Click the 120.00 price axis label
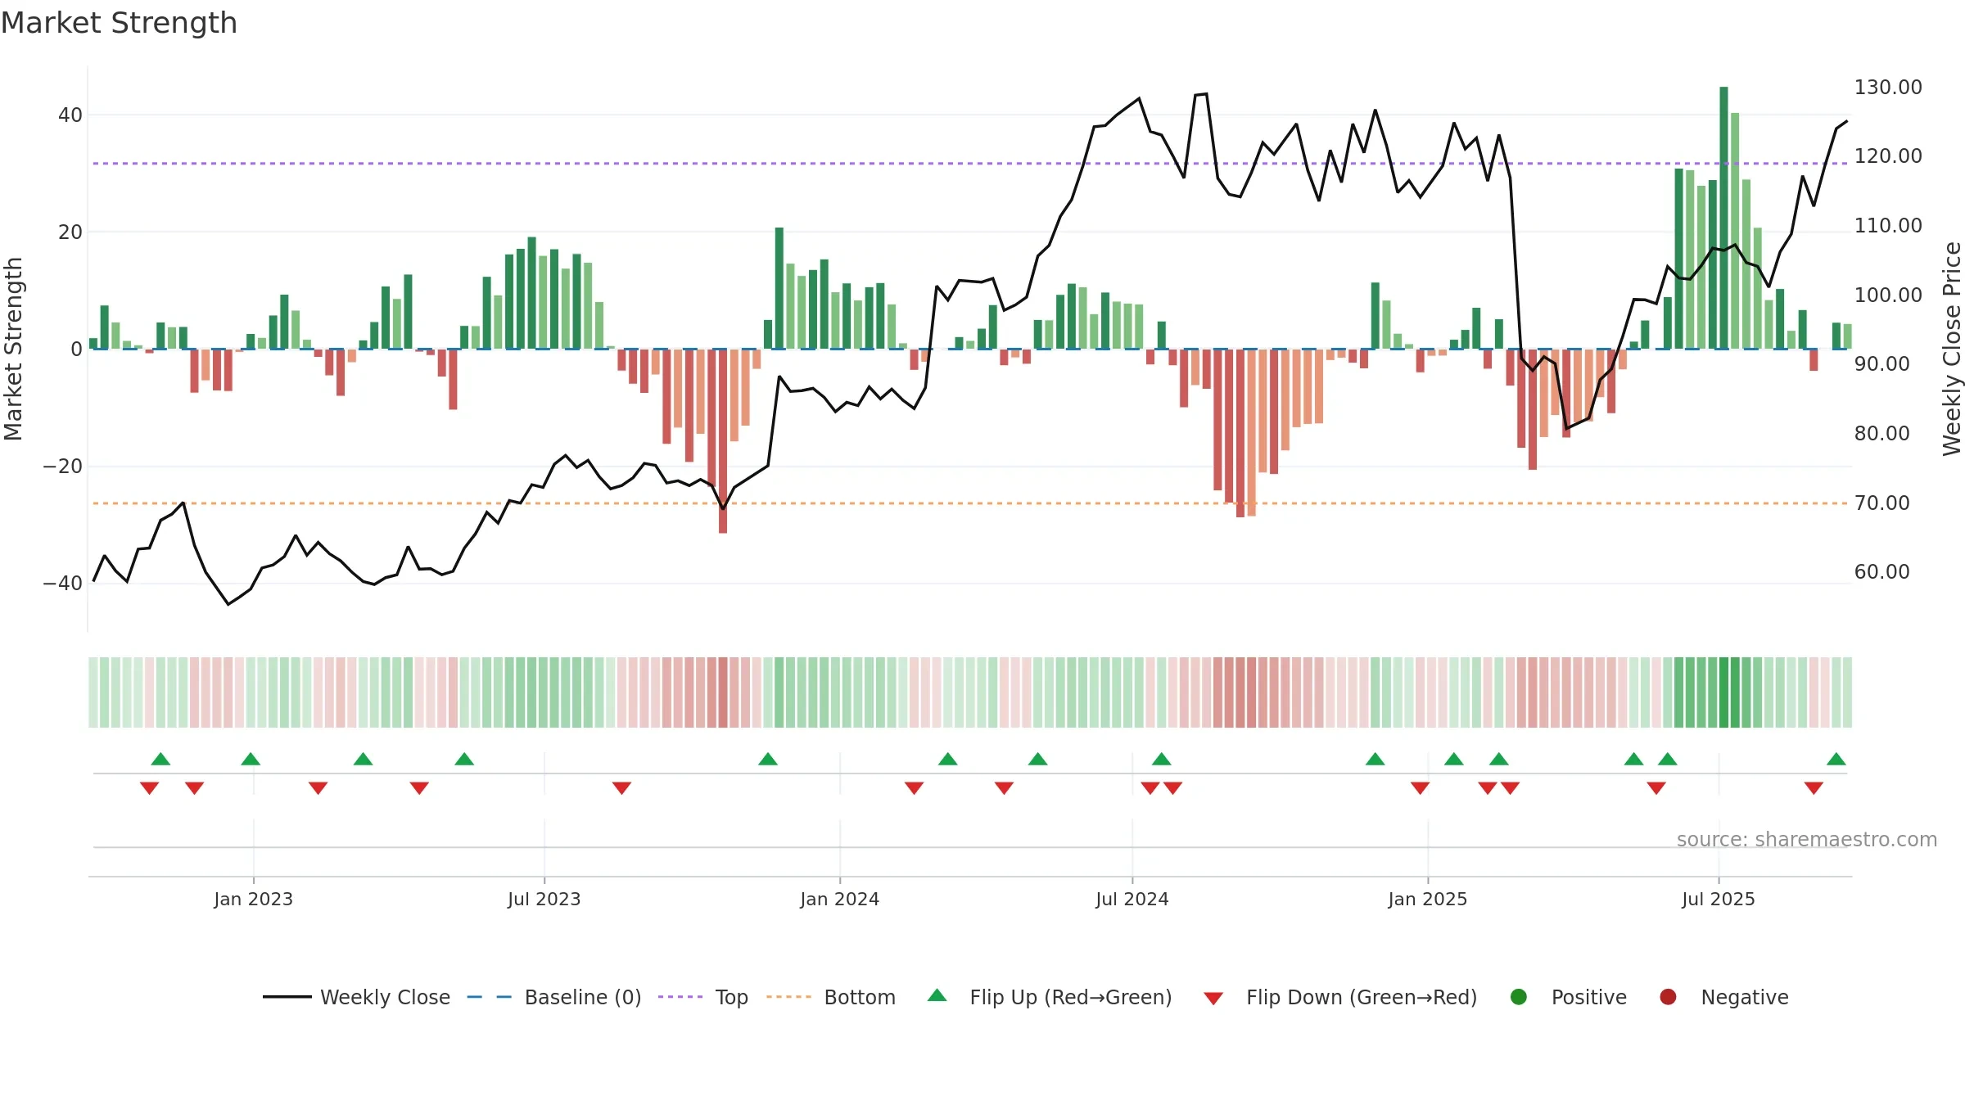The width and height of the screenshot is (1965, 1105). pyautogui.click(x=1888, y=156)
